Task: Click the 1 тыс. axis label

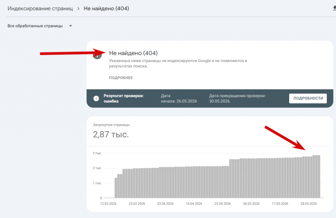Action: 97,183
